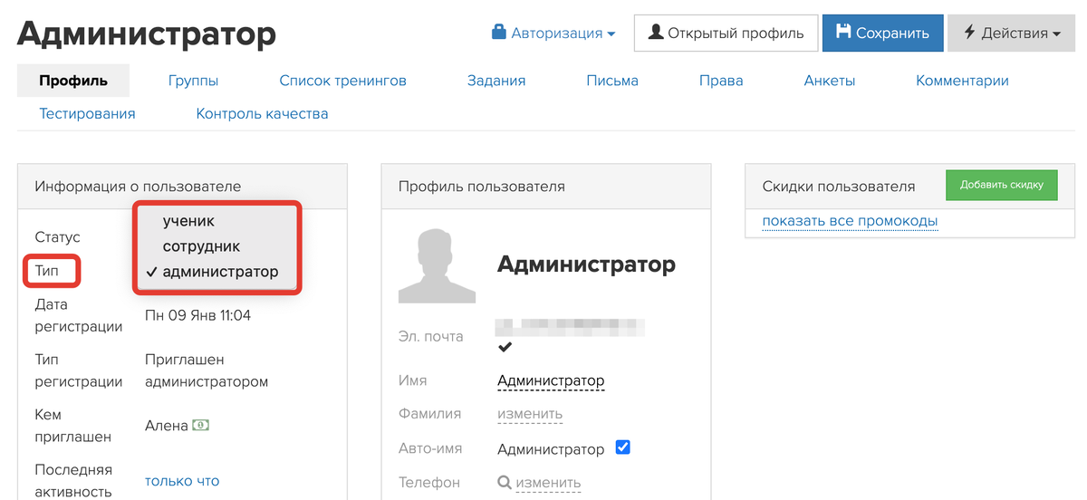The image size is (1087, 500).
Task: Click the lock icon beside Авторизация
Action: [x=498, y=33]
